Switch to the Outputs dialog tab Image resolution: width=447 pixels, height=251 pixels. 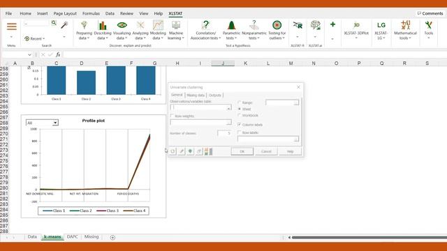tap(215, 95)
